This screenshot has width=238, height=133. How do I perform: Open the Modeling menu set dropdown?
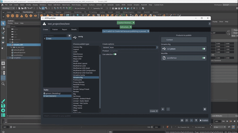(8, 8)
